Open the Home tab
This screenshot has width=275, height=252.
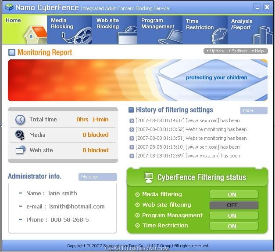[25, 29]
